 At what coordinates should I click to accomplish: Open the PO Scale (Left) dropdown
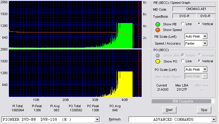(205, 69)
